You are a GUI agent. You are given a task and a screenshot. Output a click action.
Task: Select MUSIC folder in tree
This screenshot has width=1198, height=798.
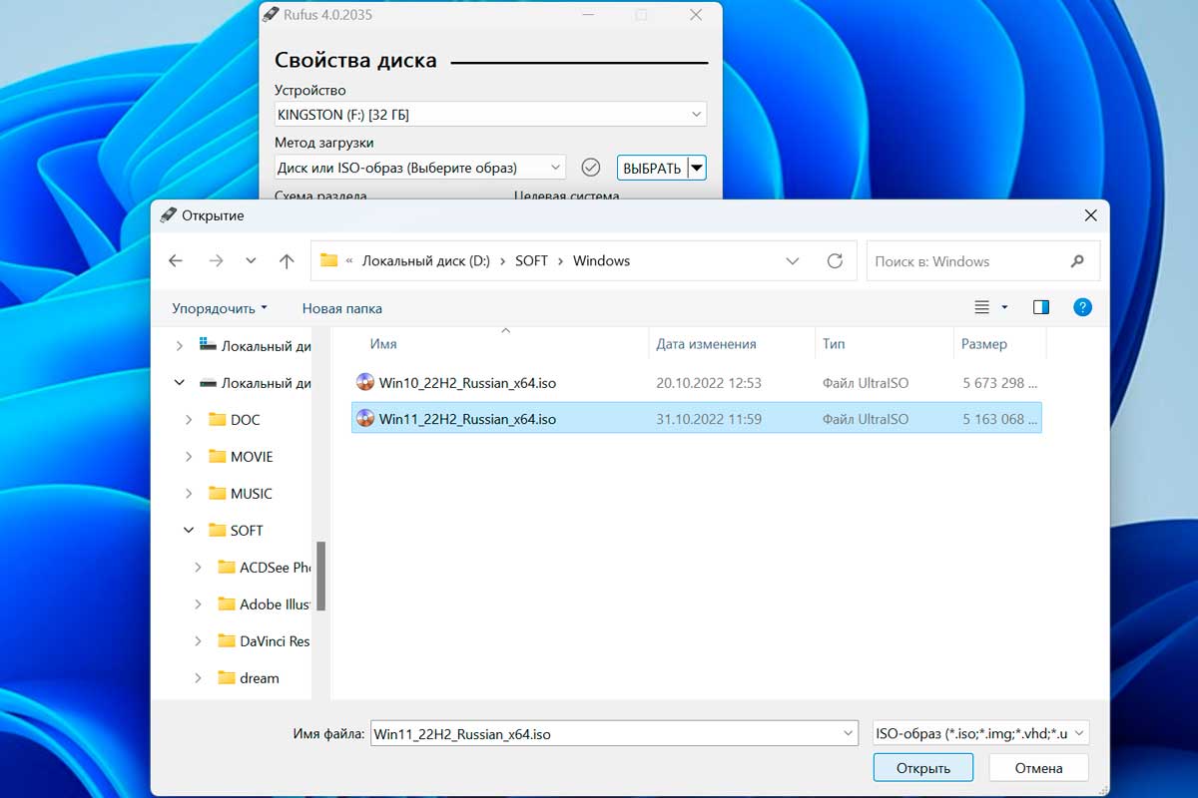(241, 494)
